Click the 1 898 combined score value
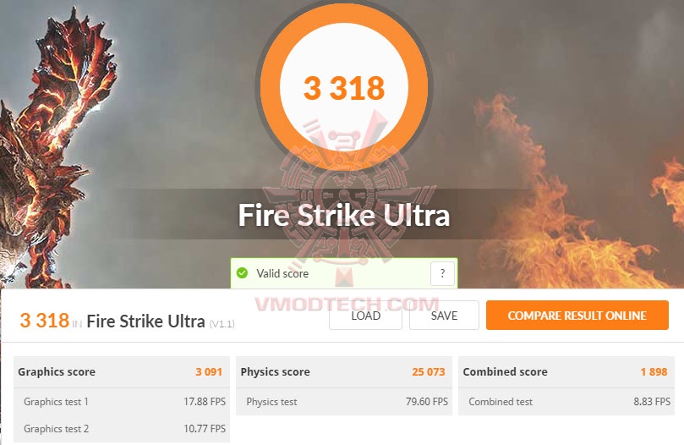The image size is (684, 445). tap(654, 372)
